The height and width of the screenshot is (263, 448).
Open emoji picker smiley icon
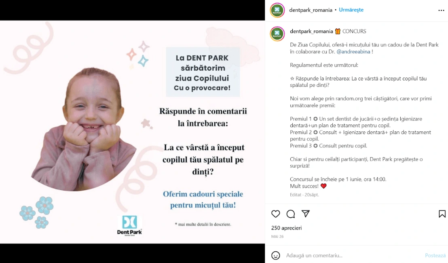point(275,255)
